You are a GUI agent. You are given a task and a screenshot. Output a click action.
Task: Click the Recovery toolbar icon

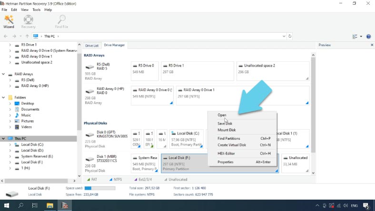click(28, 22)
